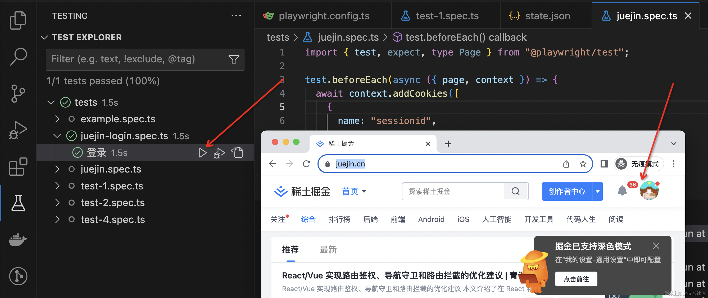Open the juejin notifications bell

click(622, 190)
